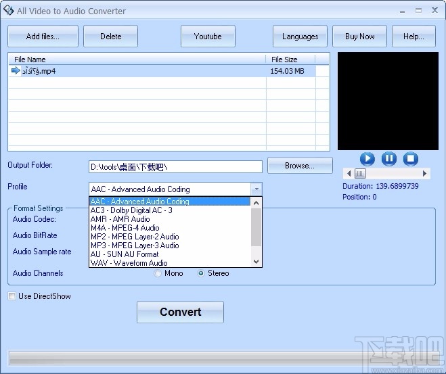Click the Profile combo box text field
446x374 pixels.
pos(170,189)
